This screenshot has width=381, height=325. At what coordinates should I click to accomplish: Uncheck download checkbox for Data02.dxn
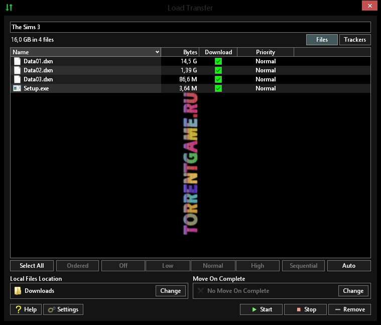tap(218, 70)
